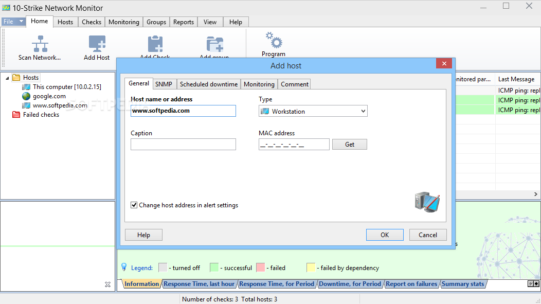Open the Summary stats tab
This screenshot has width=541, height=304.
click(x=463, y=283)
